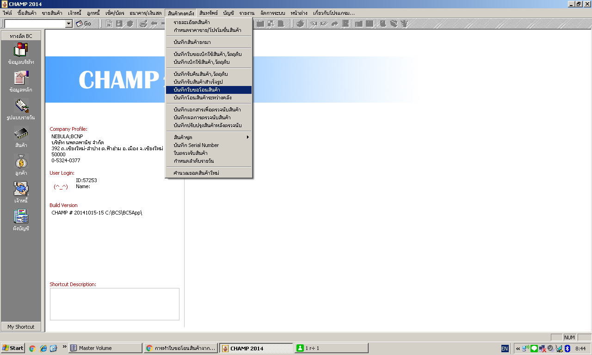Expand hidden tray icons chevron
The height and width of the screenshot is (355, 592).
[x=518, y=349]
